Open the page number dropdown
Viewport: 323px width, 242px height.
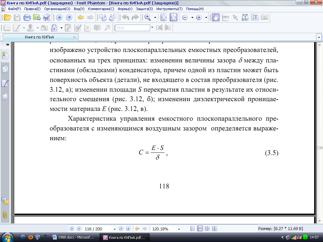(x=115, y=229)
